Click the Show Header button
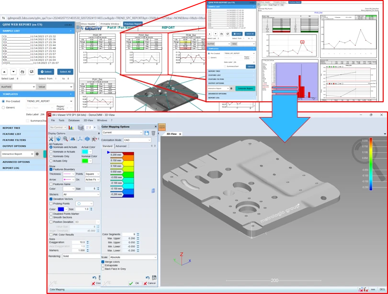Screen dimensions: 388x294 coord(88,24)
